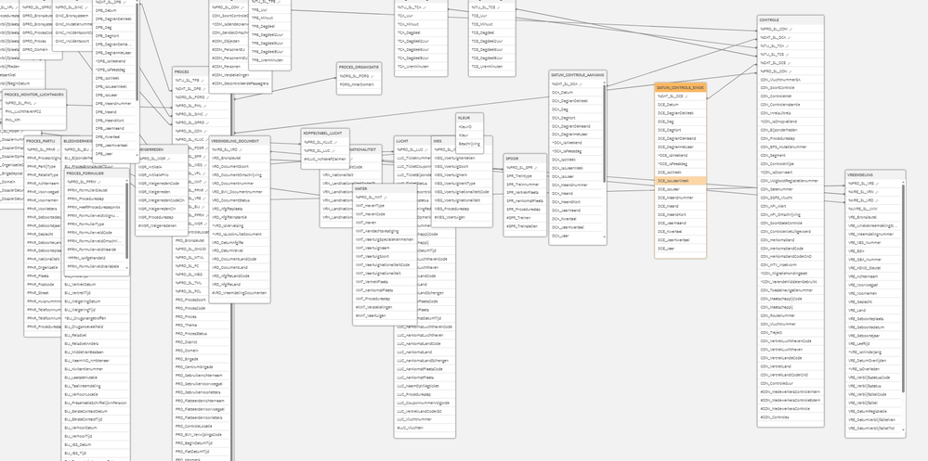Click PML_KPI field
Screen dimensions: 928x461
pyautogui.click(x=33, y=120)
